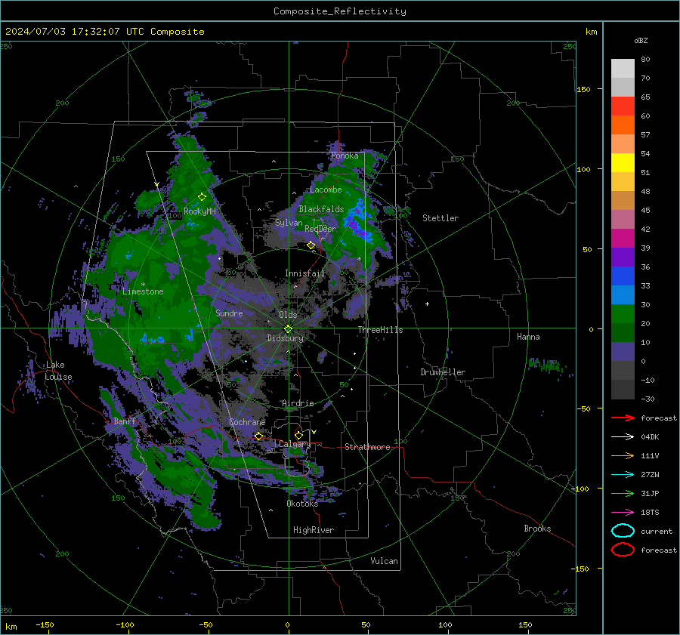
Task: Click the Blackfalds town label
Action: pyautogui.click(x=321, y=209)
